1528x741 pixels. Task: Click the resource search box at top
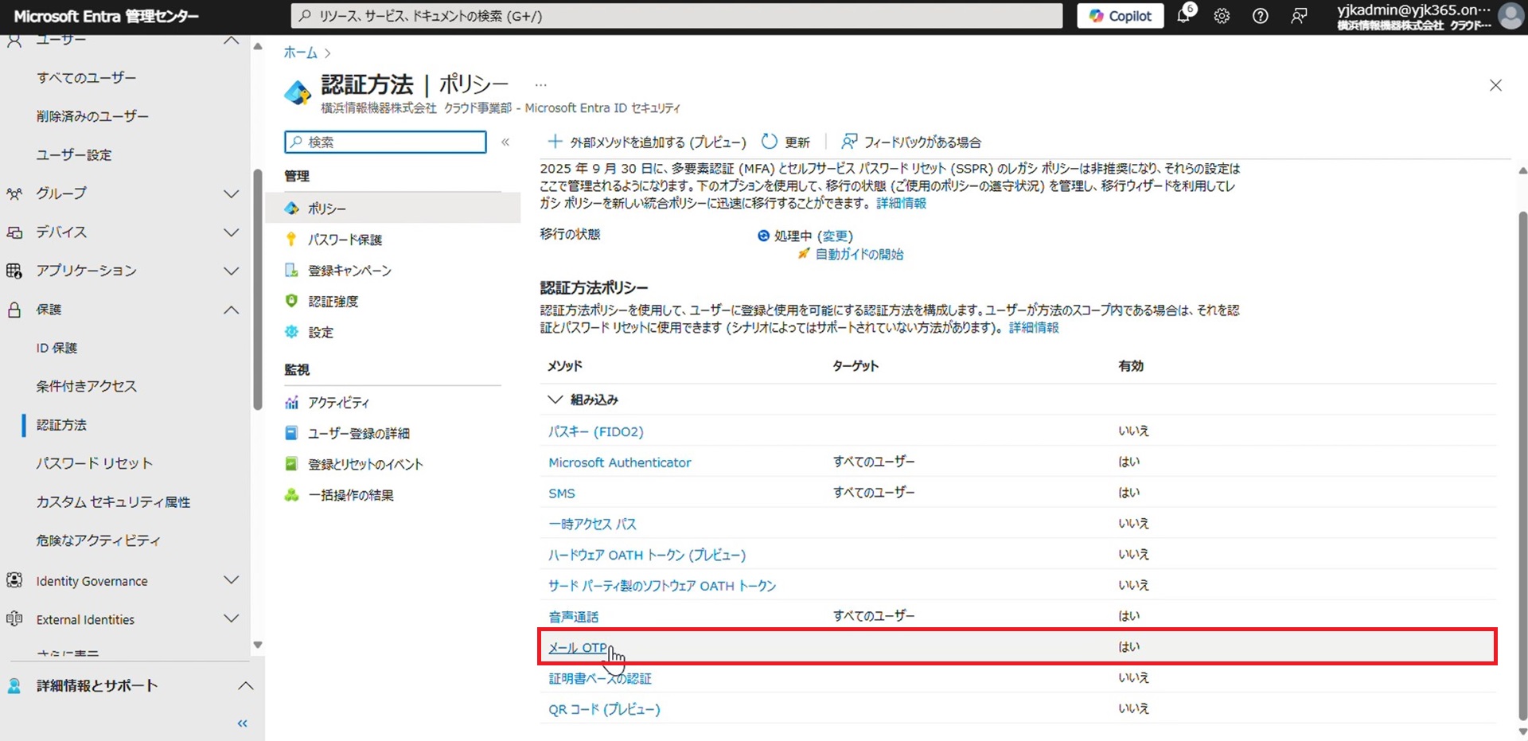676,16
